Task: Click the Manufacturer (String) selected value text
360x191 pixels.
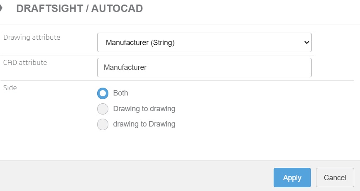Action: pyautogui.click(x=140, y=42)
